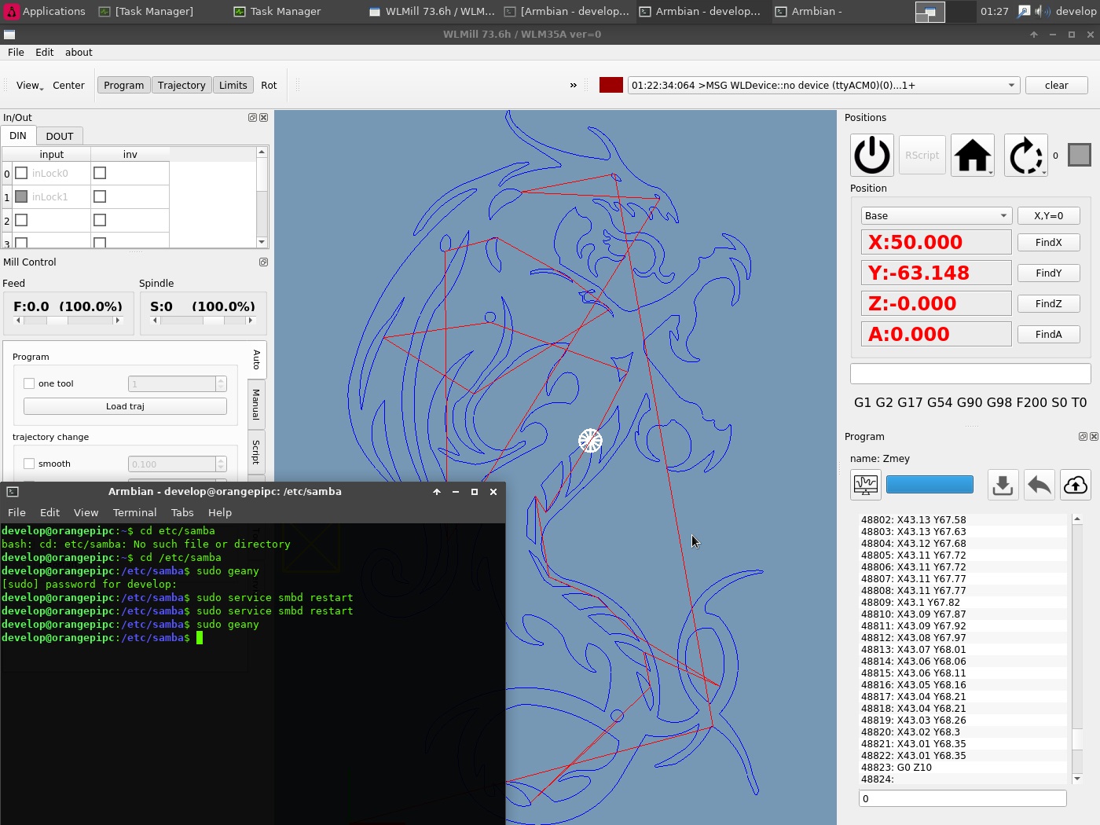The image size is (1100, 825).
Task: Enable the 'one tool' checkbox
Action: (x=29, y=383)
